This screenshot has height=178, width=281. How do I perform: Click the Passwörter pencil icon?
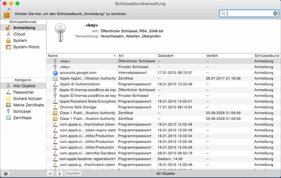[8, 92]
